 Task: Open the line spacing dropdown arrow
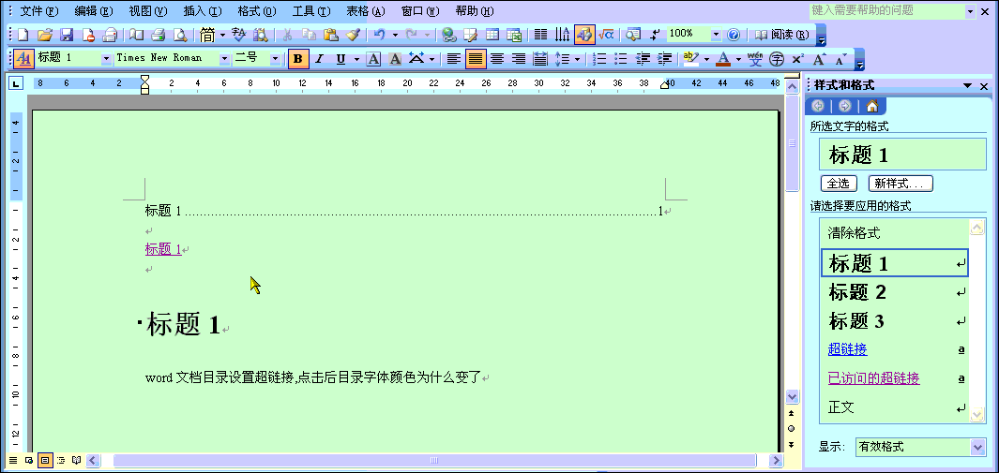pyautogui.click(x=577, y=59)
